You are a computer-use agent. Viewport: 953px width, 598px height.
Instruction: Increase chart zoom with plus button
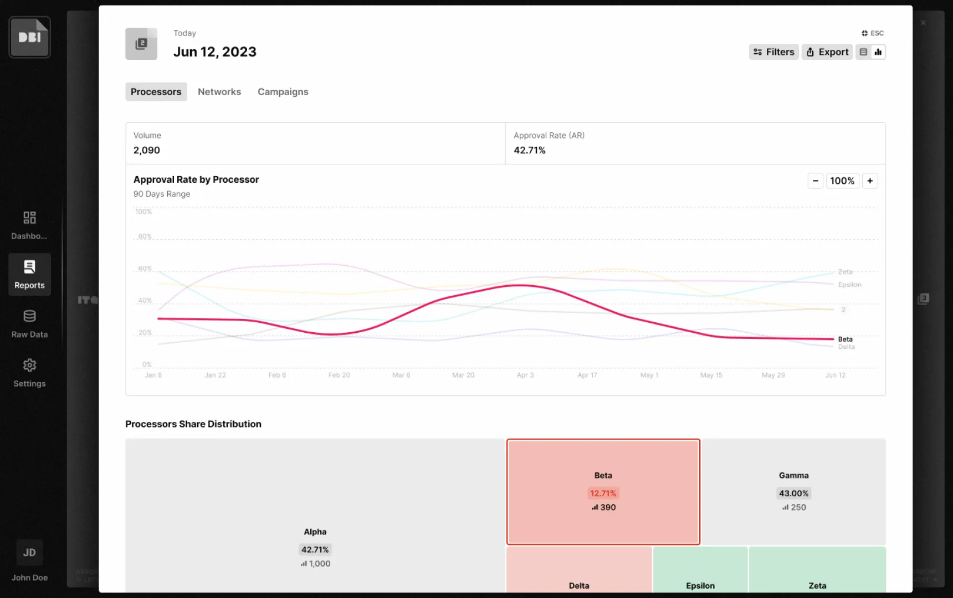(870, 181)
